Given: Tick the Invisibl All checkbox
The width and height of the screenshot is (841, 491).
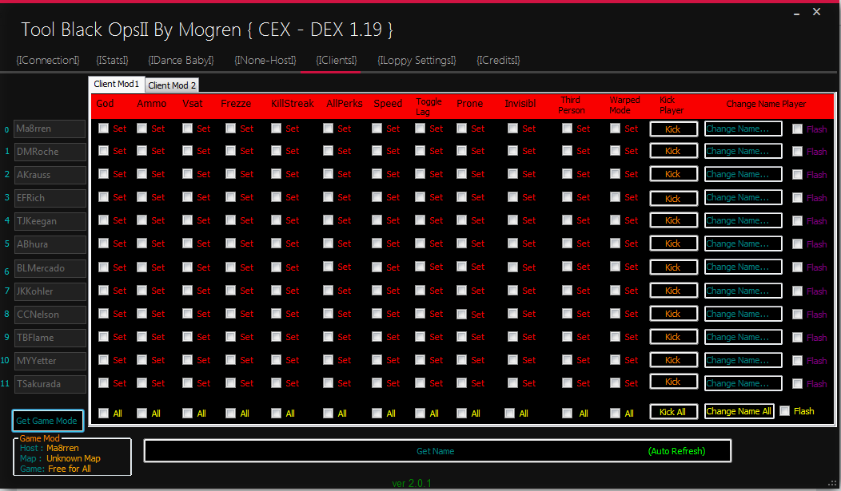Looking at the screenshot, I should tap(509, 413).
